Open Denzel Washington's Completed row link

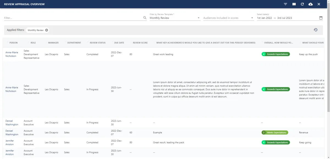click(12, 132)
